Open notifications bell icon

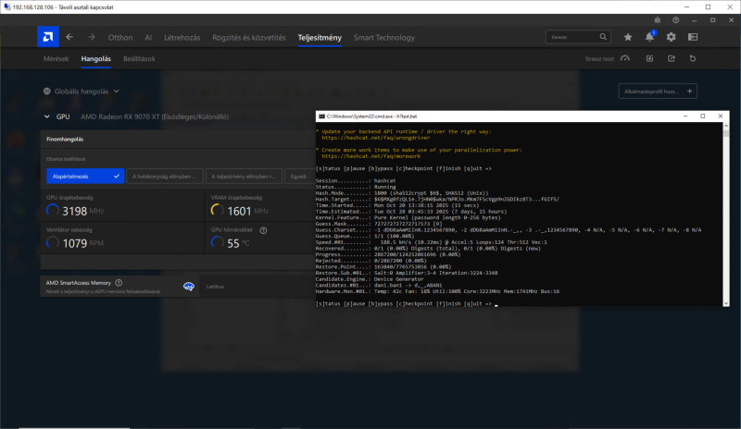pos(650,37)
